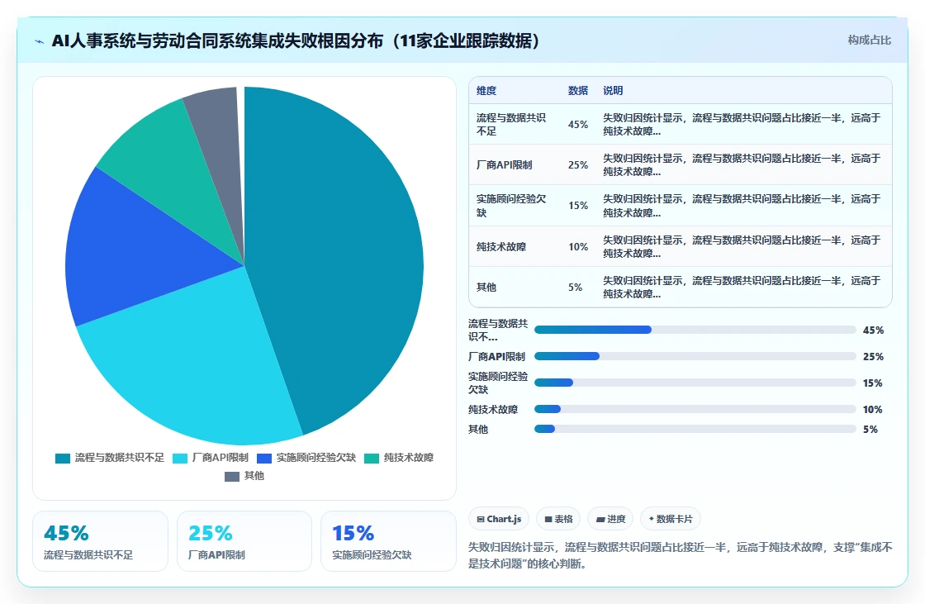Click the 构成占比 label in header
Viewport: 925px width, 604px height.
(x=869, y=40)
